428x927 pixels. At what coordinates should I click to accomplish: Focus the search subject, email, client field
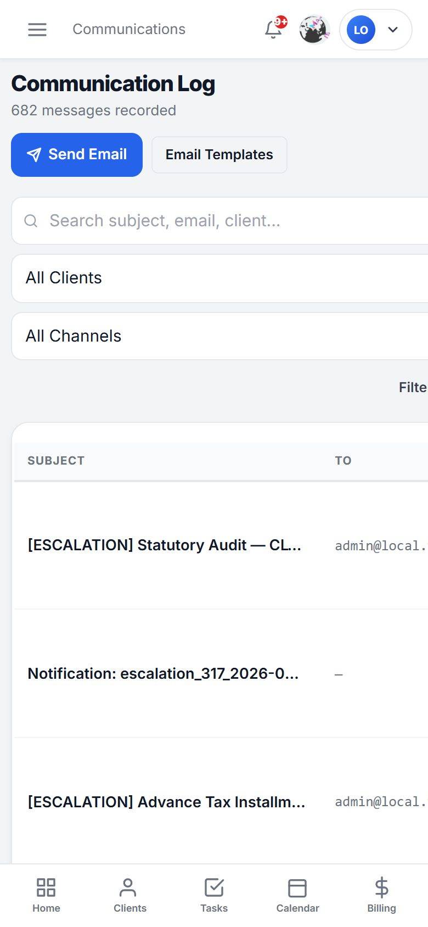(x=219, y=221)
